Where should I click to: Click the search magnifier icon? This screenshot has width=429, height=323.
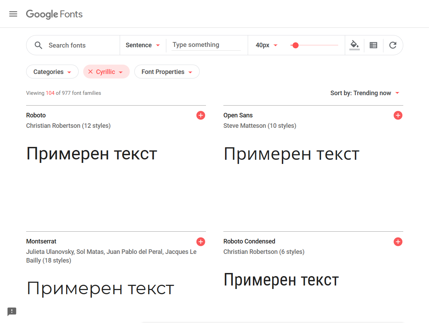39,45
